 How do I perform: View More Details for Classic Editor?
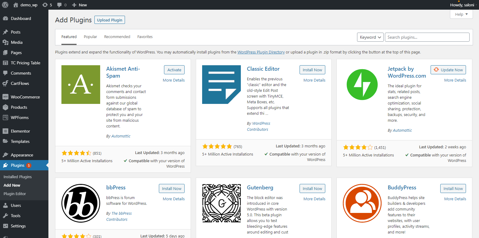click(314, 80)
